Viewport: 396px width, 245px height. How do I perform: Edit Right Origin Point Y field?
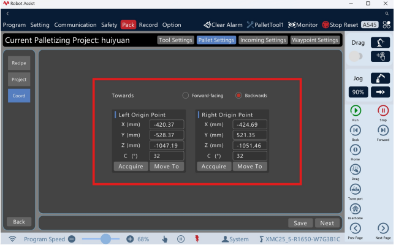coord(250,135)
